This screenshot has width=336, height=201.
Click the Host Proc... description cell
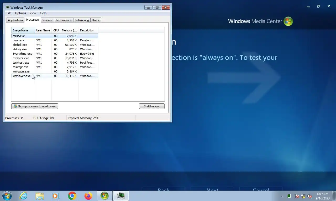(x=88, y=63)
